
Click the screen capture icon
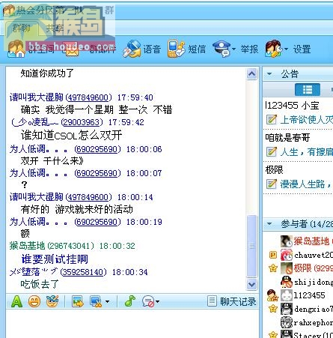coord(96,301)
